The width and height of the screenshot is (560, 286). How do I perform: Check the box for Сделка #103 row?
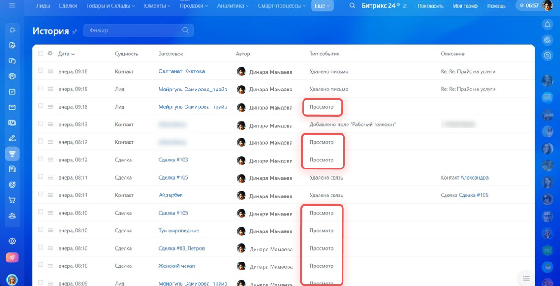(40, 159)
